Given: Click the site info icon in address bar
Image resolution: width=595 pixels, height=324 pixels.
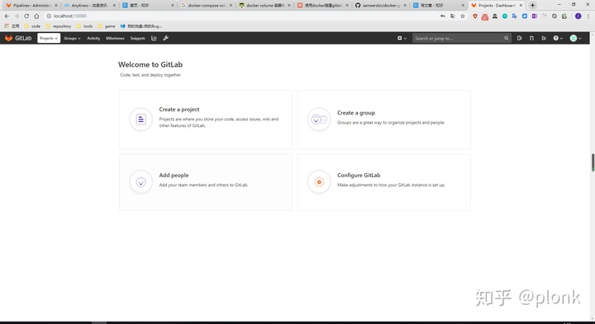Looking at the screenshot, I should 49,16.
